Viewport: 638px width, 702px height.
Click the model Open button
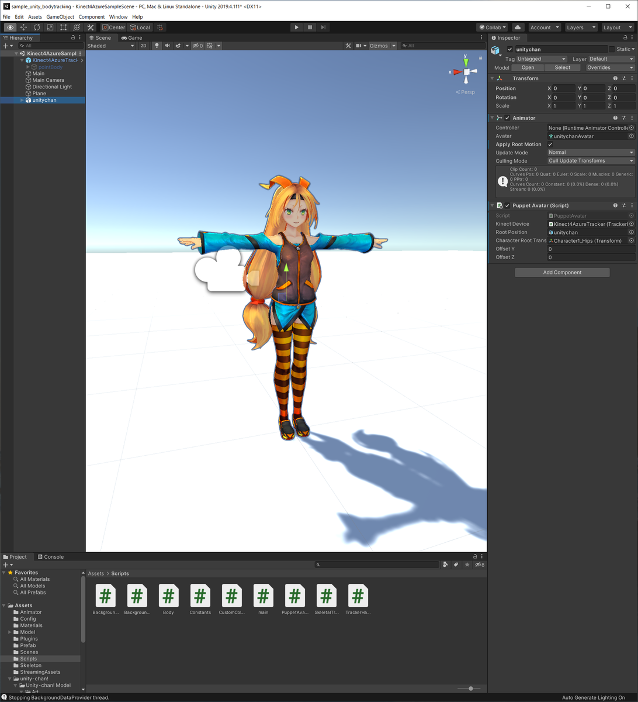[528, 68]
